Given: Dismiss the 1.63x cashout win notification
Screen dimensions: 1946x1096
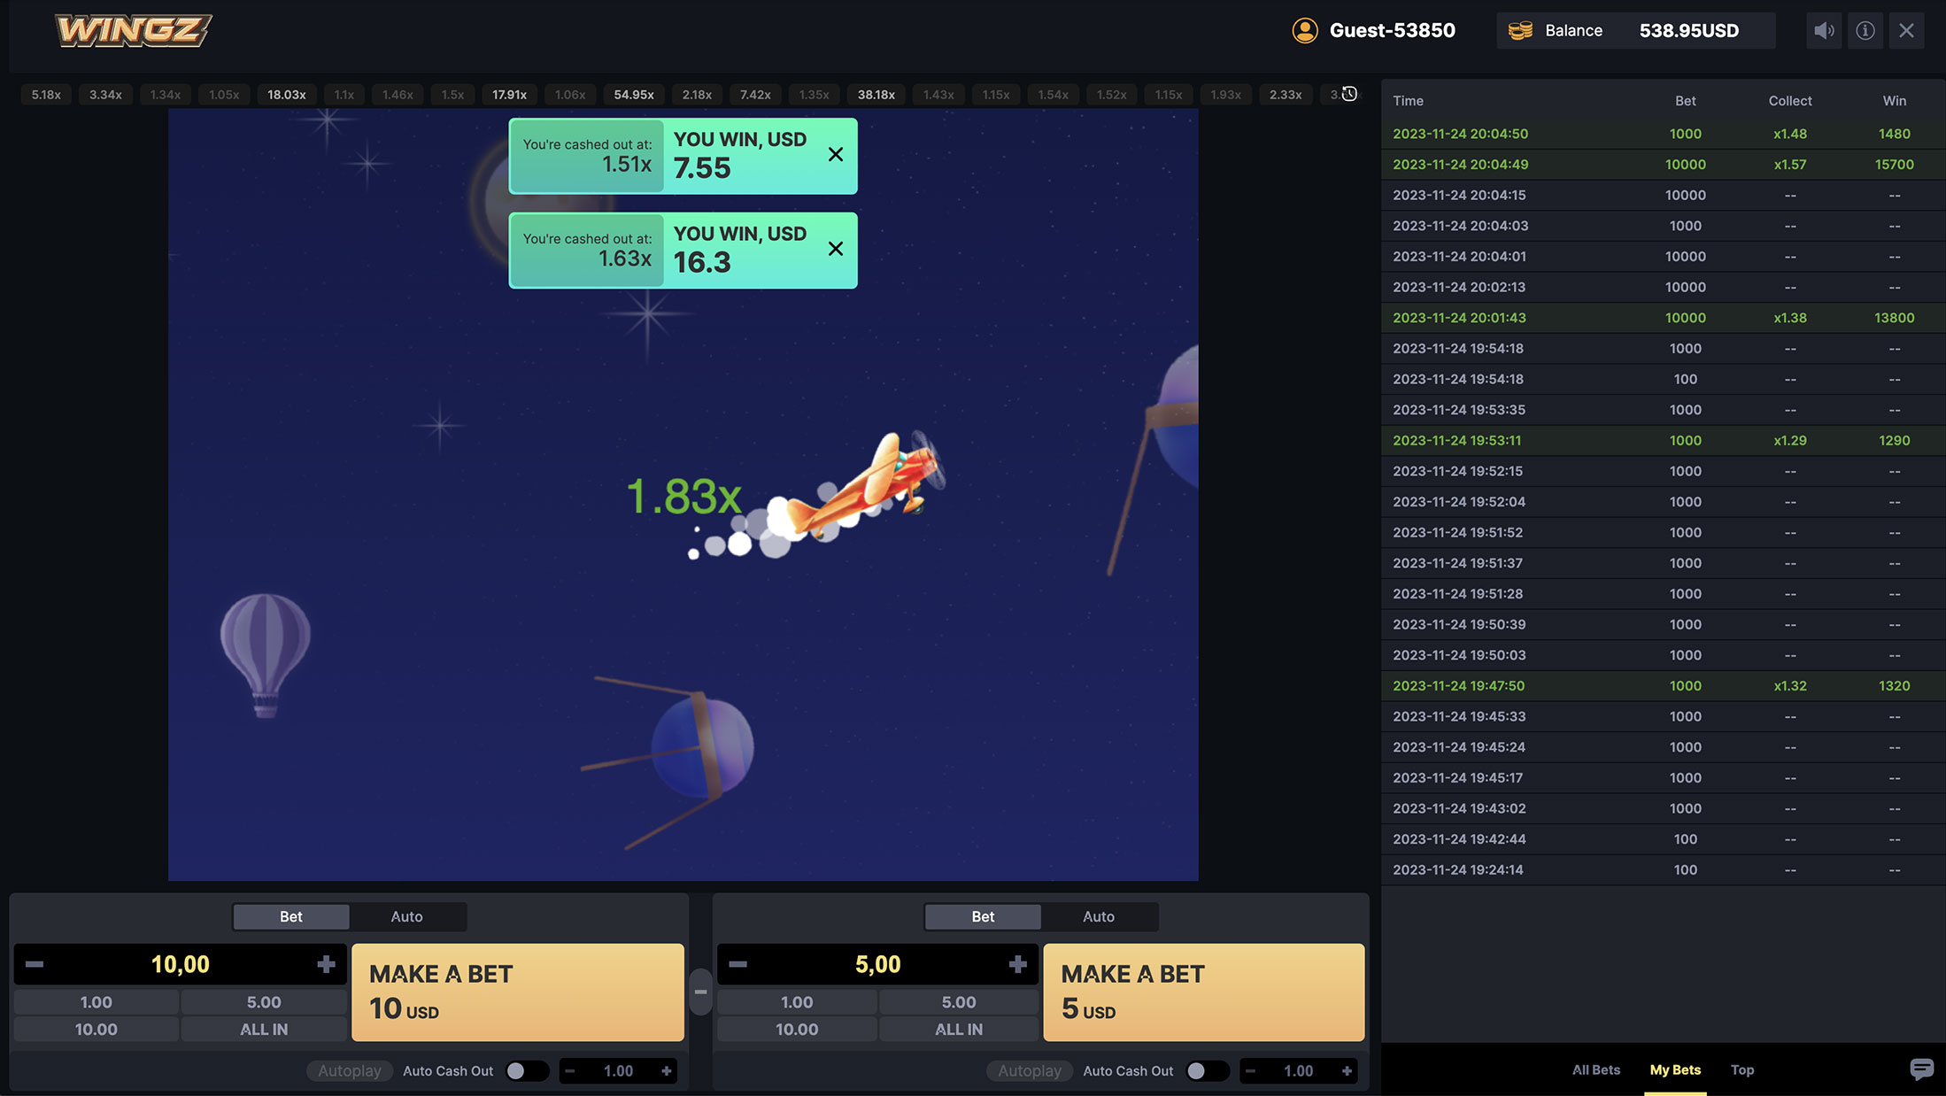Looking at the screenshot, I should [835, 249].
